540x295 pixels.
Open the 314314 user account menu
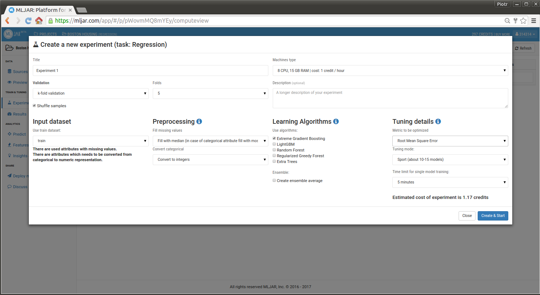(525, 34)
